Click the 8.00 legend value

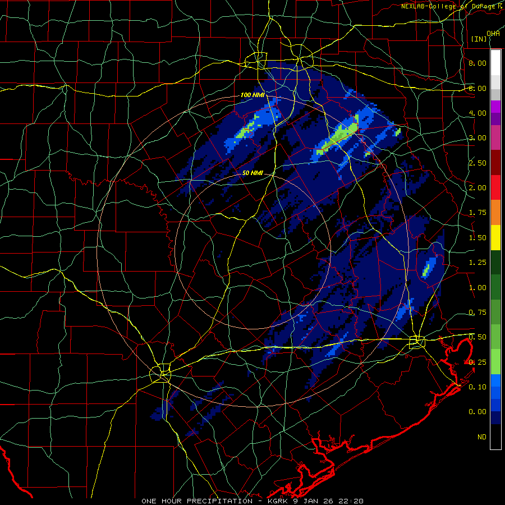coord(478,63)
